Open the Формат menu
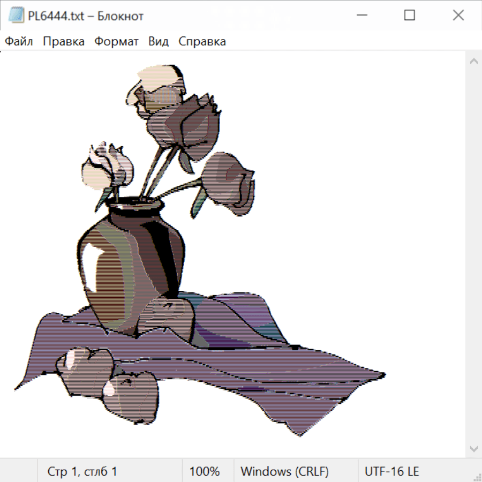The height and width of the screenshot is (482, 482). coord(116,42)
